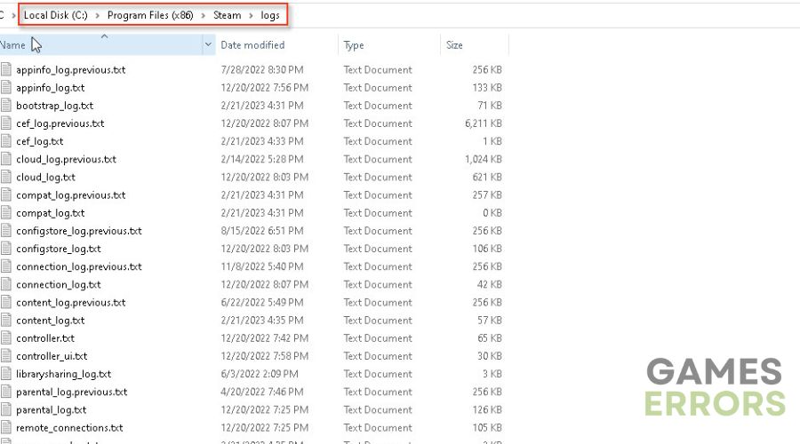Click the bootstrap_log.txt file icon
Screen dimensions: 800x444
tap(5, 105)
